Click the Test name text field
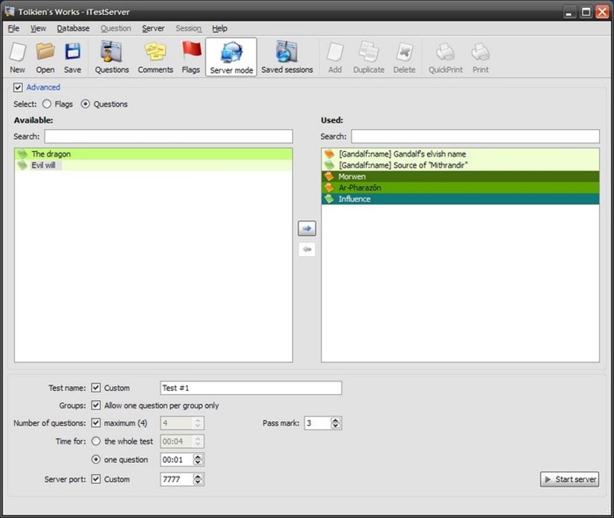 [250, 388]
